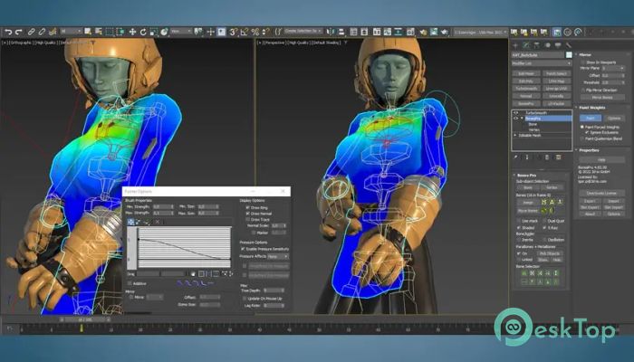Activate the Select and Rotate tool
The width and height of the screenshot is (634, 362).
click(x=143, y=32)
